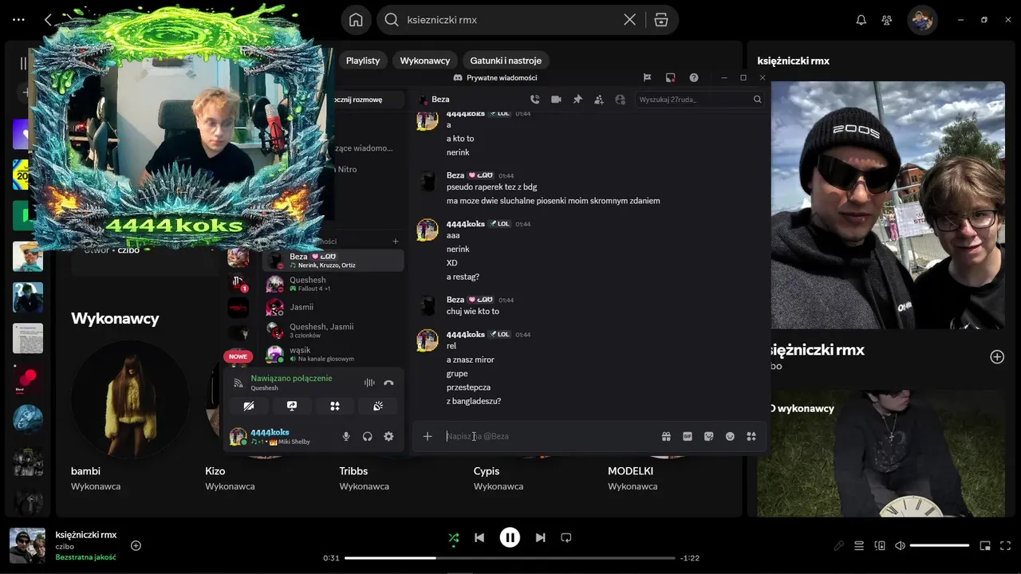The height and width of the screenshot is (574, 1021).
Task: Open the sticker picker in Discord
Action: pos(708,436)
